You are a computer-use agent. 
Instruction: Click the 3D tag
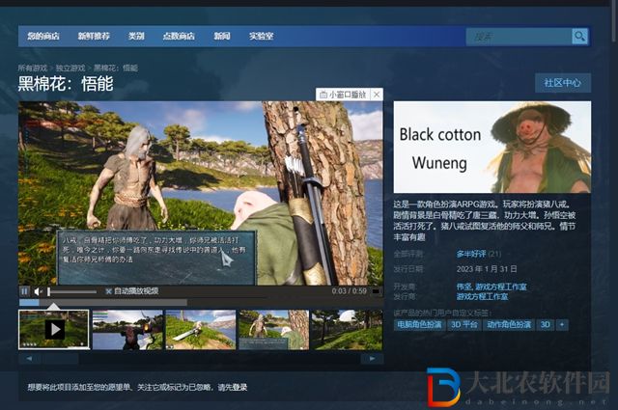[545, 324]
